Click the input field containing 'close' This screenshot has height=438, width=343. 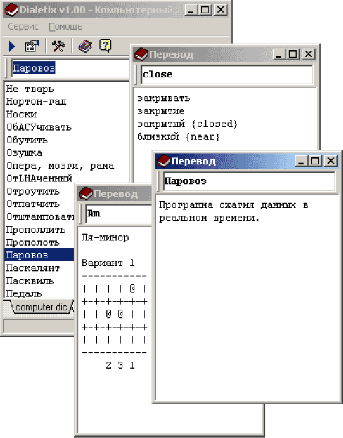click(227, 74)
